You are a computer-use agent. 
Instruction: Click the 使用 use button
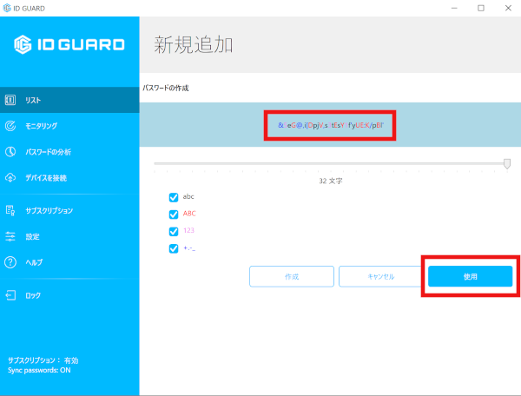click(470, 276)
